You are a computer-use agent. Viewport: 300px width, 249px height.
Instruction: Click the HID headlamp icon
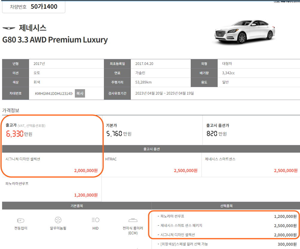(x=96, y=220)
